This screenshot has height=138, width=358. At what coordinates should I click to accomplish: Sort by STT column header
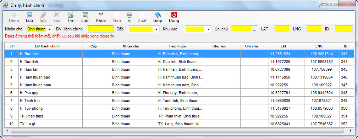(x=12, y=46)
